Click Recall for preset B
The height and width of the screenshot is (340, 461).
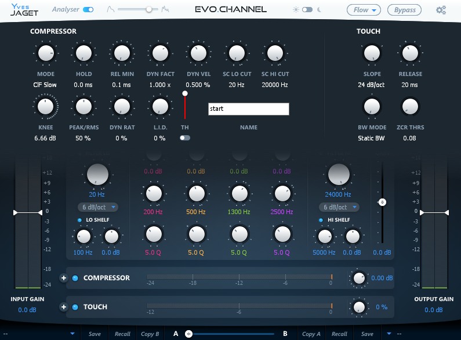[339, 334]
